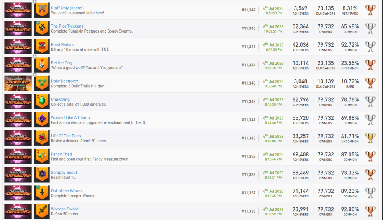Open the Pet the Dog wolf icon

point(42,65)
